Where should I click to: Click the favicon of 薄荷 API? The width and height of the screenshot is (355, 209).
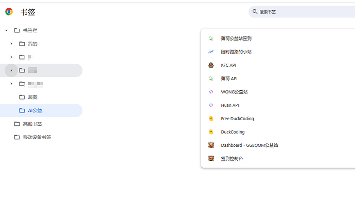click(x=211, y=79)
